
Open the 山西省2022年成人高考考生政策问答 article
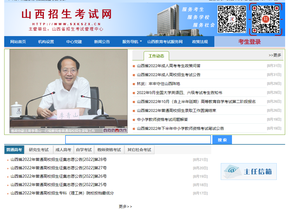pyautogui.click(x=168, y=66)
